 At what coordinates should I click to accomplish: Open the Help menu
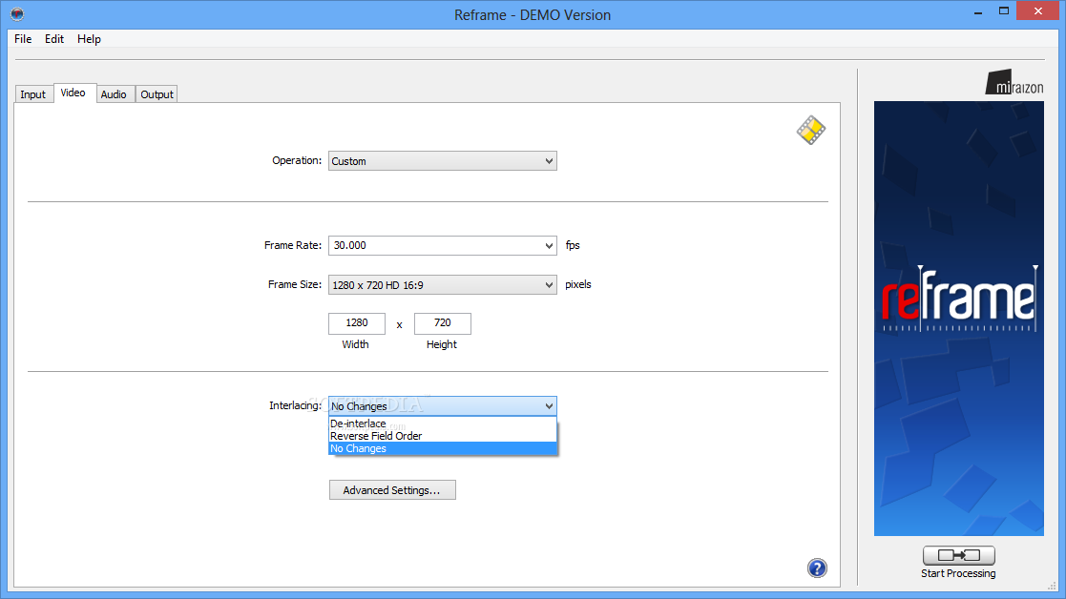89,39
